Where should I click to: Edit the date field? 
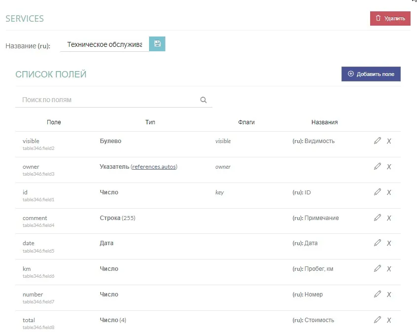378,243
